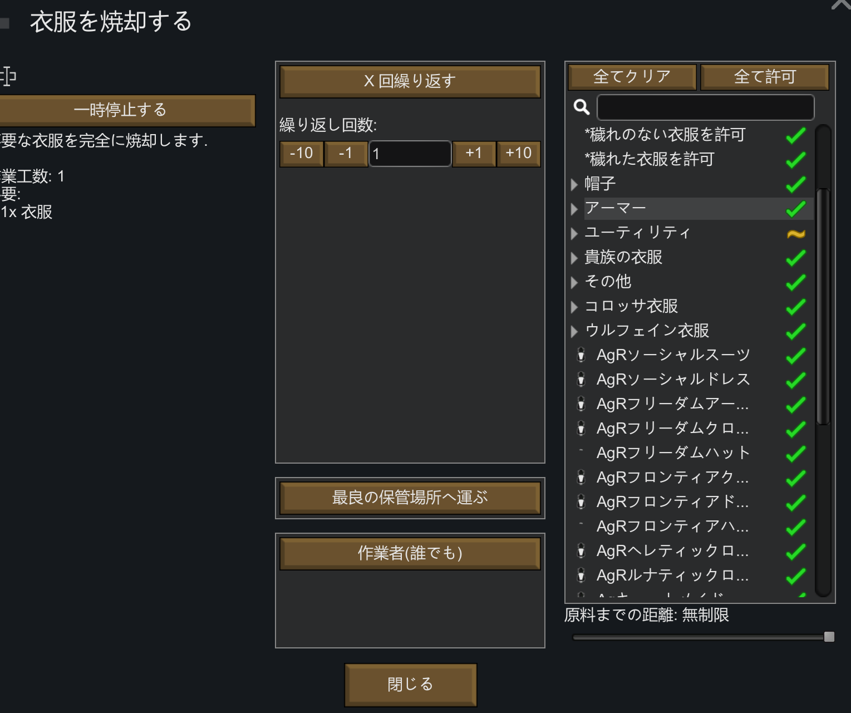Click the search magnifier icon
The width and height of the screenshot is (851, 713).
582,107
